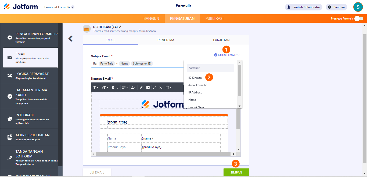Viewport: 367px width, 177px height.
Task: Click the source code view icon
Action: (161, 87)
